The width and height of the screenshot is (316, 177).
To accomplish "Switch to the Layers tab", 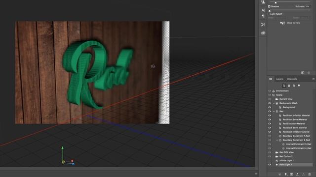I will [x=279, y=79].
